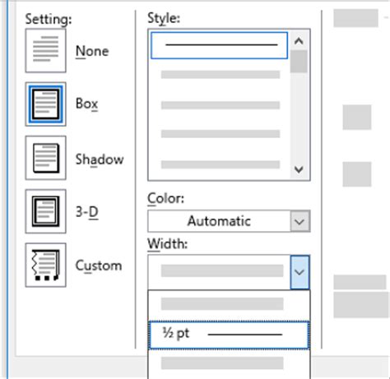Click the Custom setting label
The image size is (390, 379).
click(99, 266)
